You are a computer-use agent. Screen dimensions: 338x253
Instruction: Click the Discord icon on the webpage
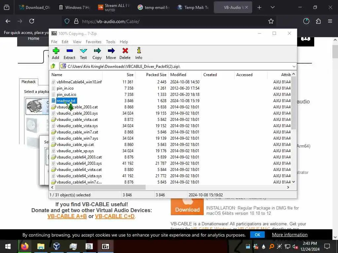[x=305, y=39]
